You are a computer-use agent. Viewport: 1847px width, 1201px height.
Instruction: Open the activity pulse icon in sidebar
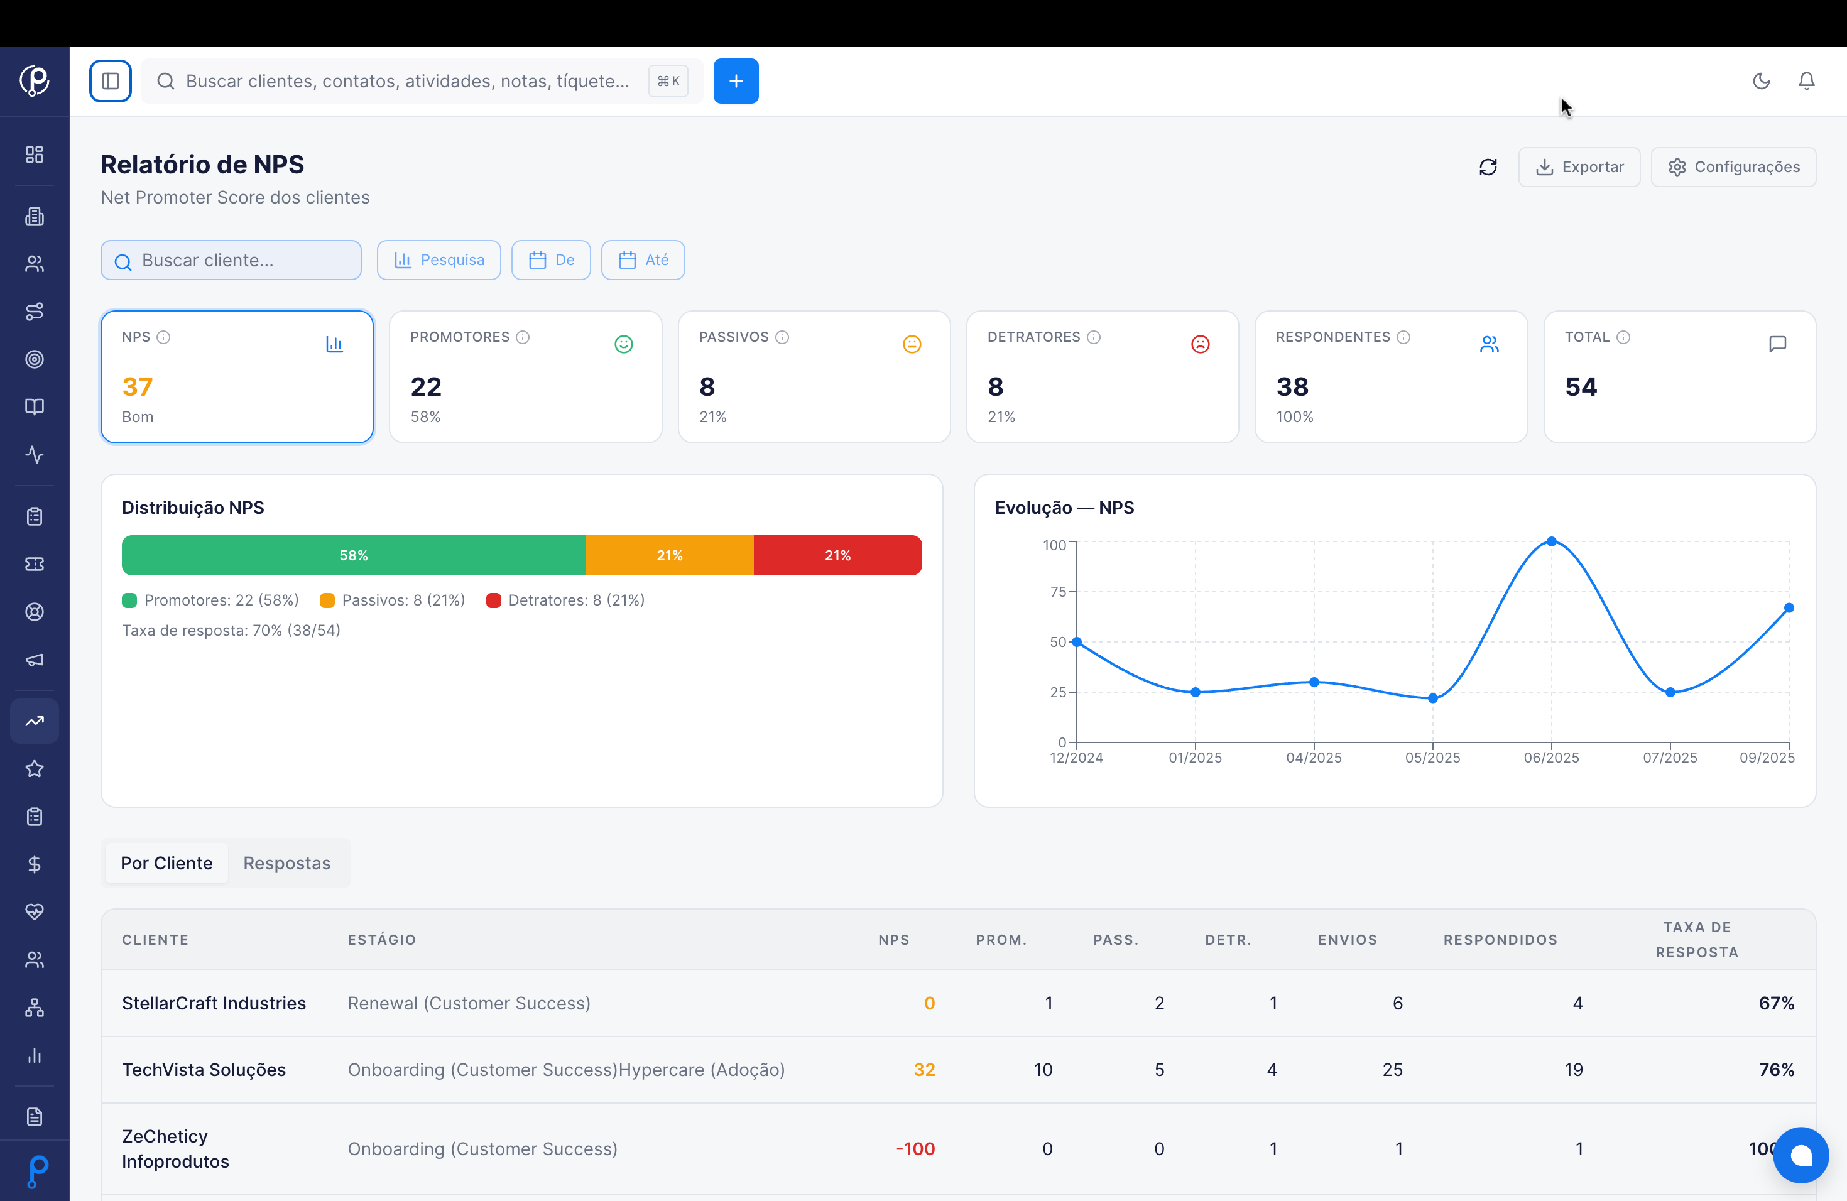[34, 455]
